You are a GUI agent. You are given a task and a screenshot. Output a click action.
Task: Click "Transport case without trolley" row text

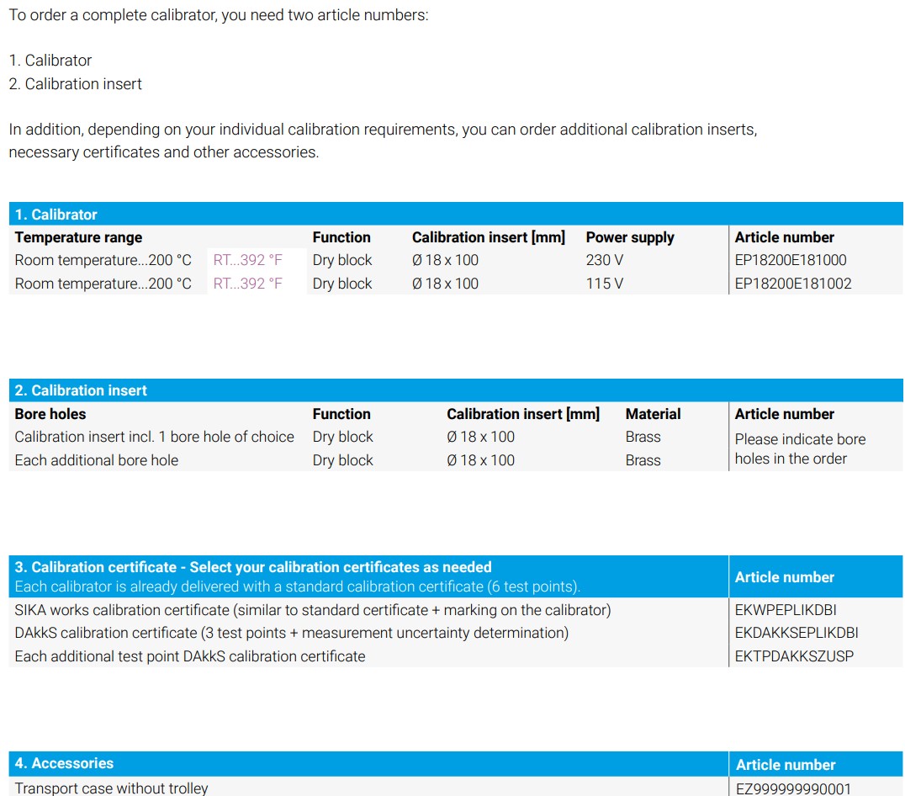[111, 788]
